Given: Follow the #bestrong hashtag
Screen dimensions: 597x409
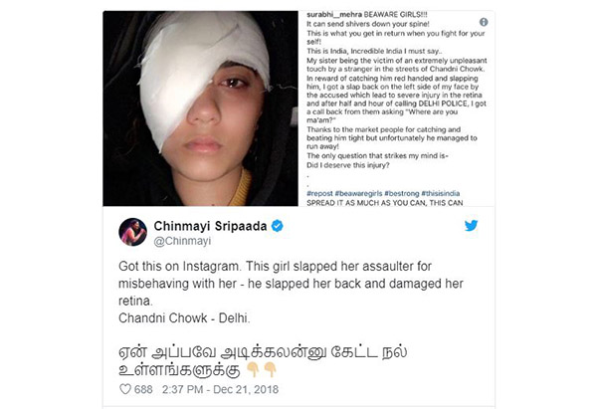Looking at the screenshot, I should pos(402,193).
